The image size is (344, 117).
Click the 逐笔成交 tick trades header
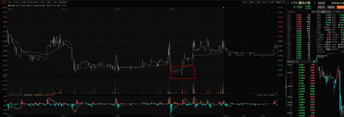(x=291, y=62)
